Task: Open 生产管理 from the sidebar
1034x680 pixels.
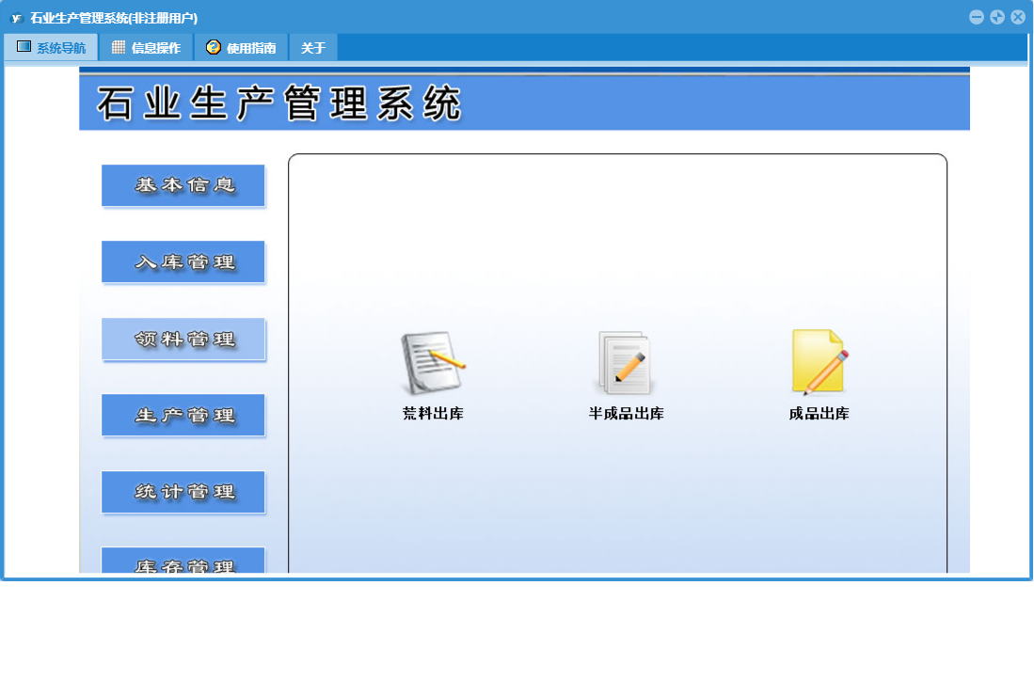Action: [x=183, y=416]
